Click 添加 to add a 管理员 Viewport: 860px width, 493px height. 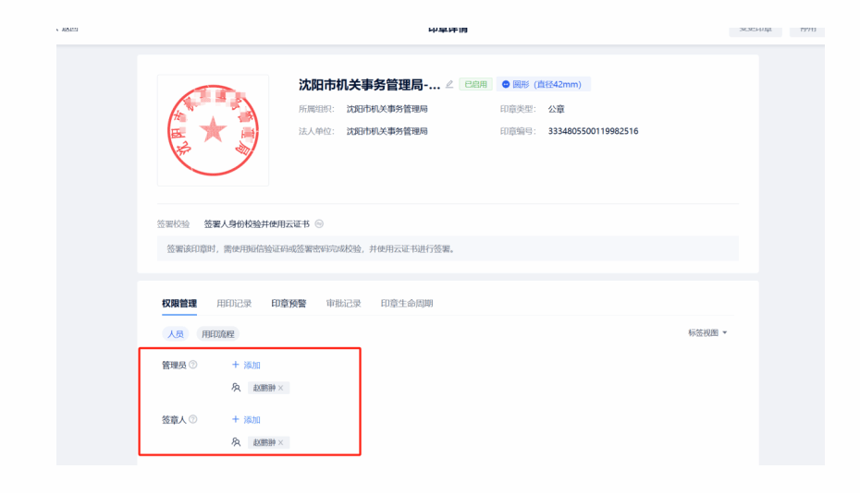(247, 366)
